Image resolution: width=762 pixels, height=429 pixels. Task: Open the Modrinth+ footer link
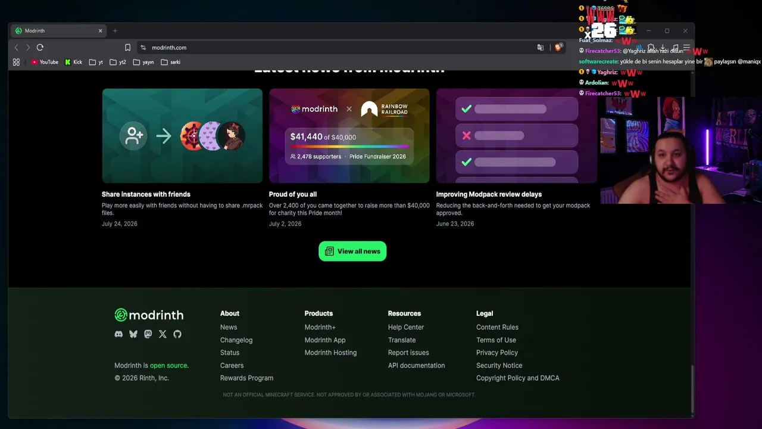coord(320,327)
